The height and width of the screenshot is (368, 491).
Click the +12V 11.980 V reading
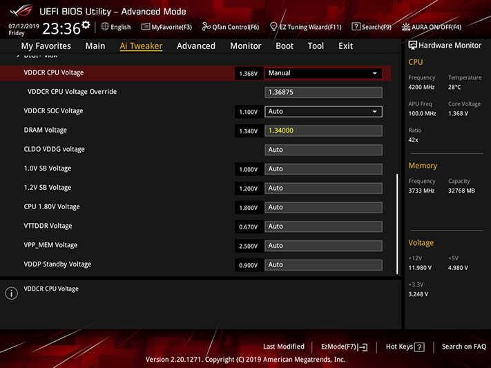(x=420, y=268)
